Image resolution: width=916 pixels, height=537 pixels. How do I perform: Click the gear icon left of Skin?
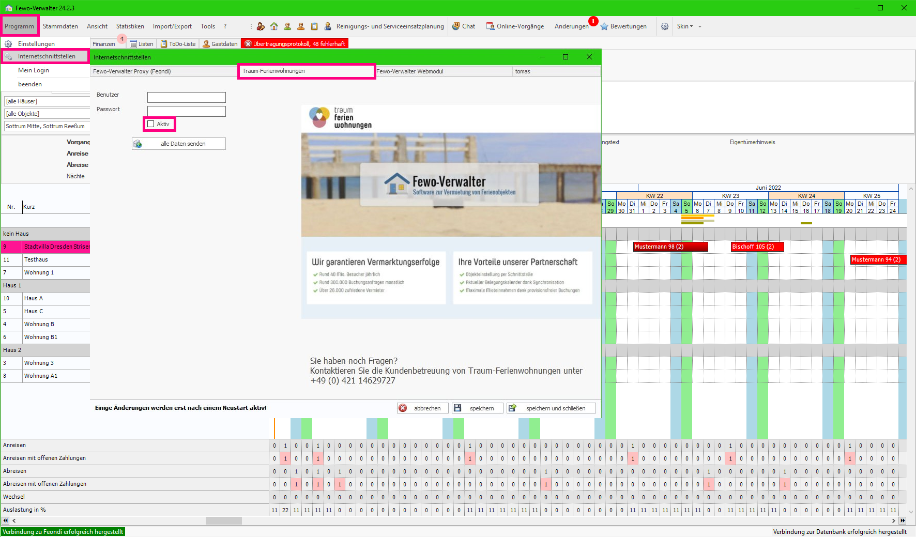[665, 26]
